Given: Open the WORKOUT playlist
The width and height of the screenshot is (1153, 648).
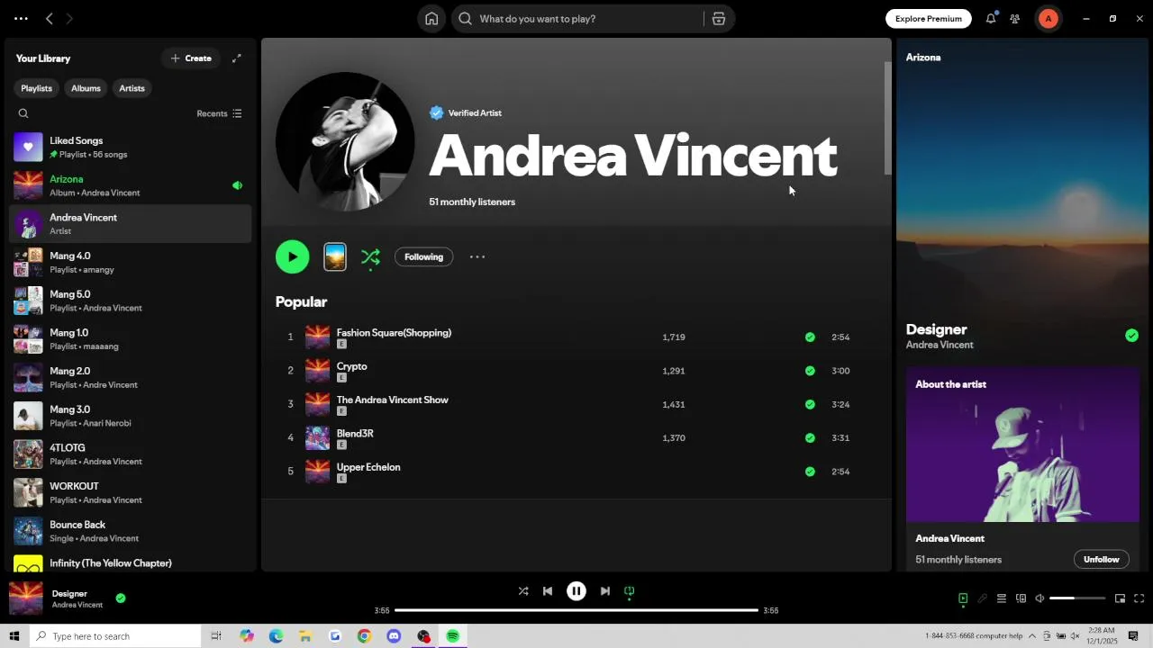Looking at the screenshot, I should [x=131, y=492].
